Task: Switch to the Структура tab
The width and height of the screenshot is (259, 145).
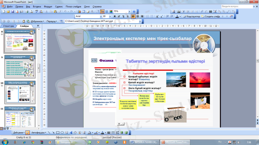Action: (x=9, y=26)
